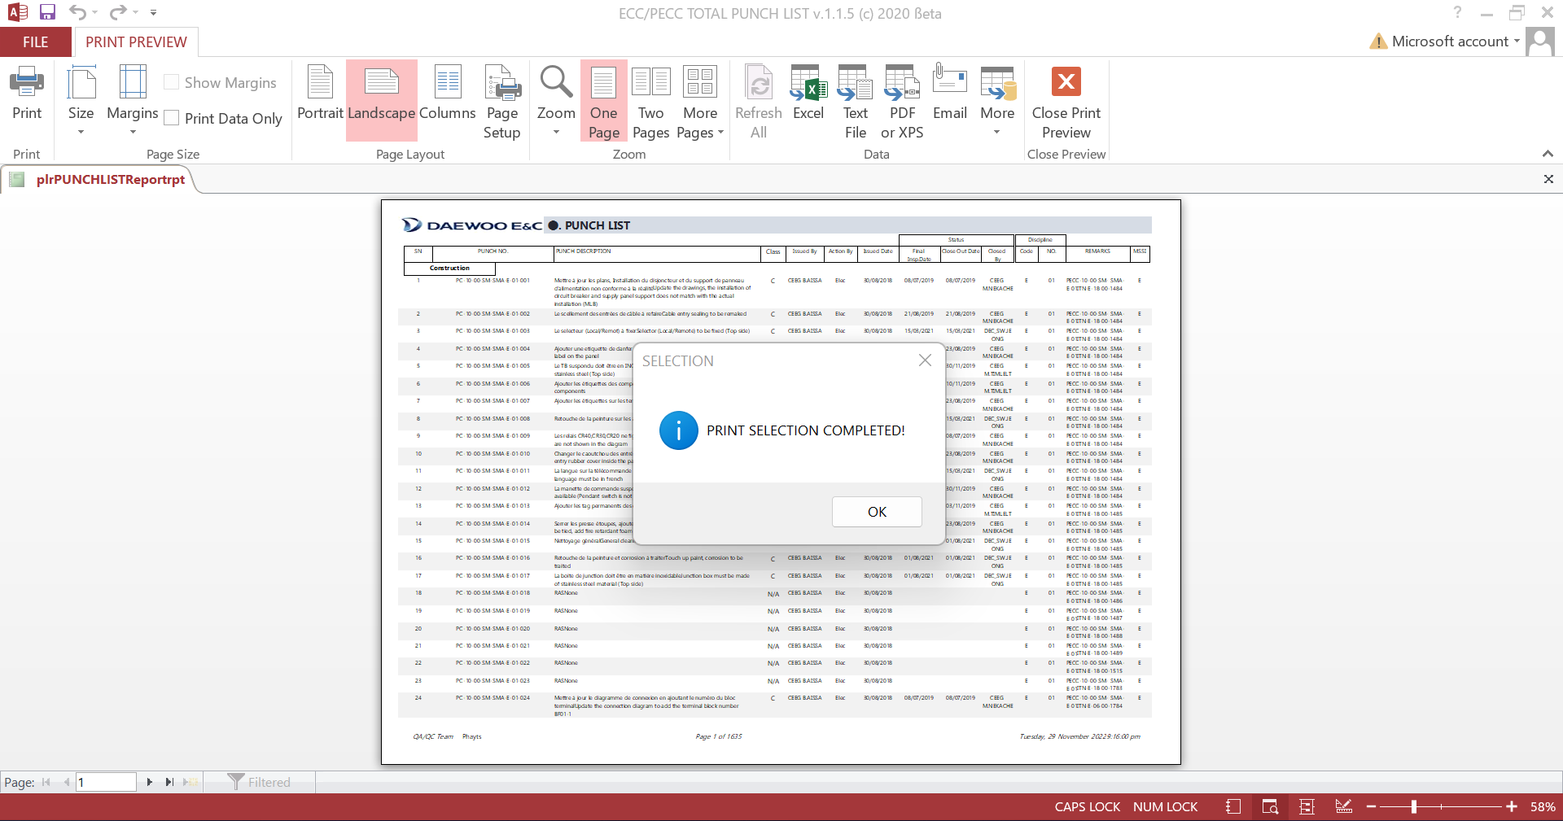The image size is (1563, 821).
Task: Click the Access application icon
Action: point(17,12)
